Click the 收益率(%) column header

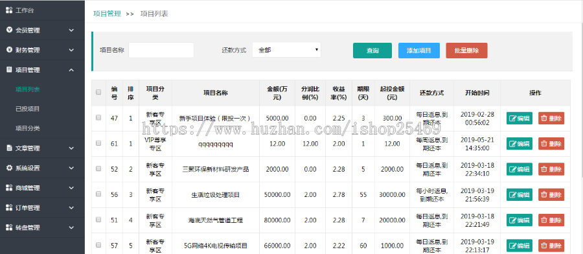pos(339,93)
